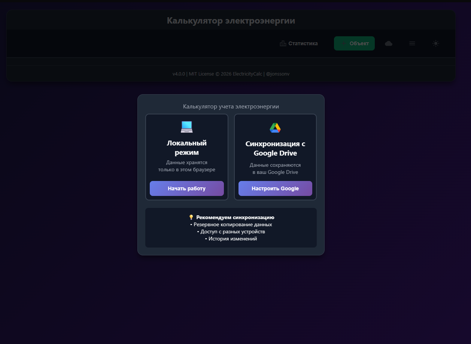Click the bar chart icon next to Статистика
This screenshot has width=471, height=344.
pyautogui.click(x=283, y=43)
